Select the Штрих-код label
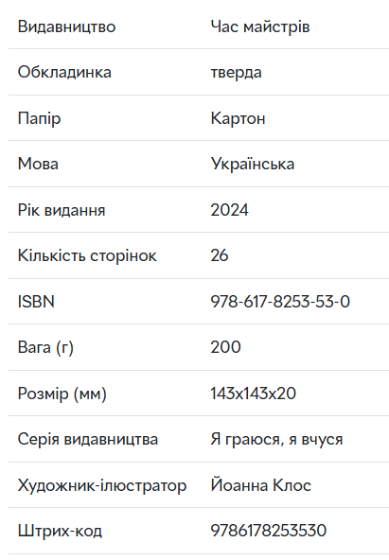Screen dimensions: 389x560 point(60,531)
